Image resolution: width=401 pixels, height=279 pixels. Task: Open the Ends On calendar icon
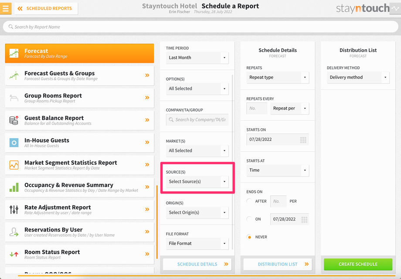coord(304,220)
